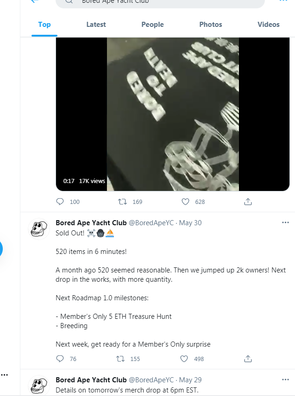
Task: Share the Sold Out tweet
Action: (x=248, y=358)
